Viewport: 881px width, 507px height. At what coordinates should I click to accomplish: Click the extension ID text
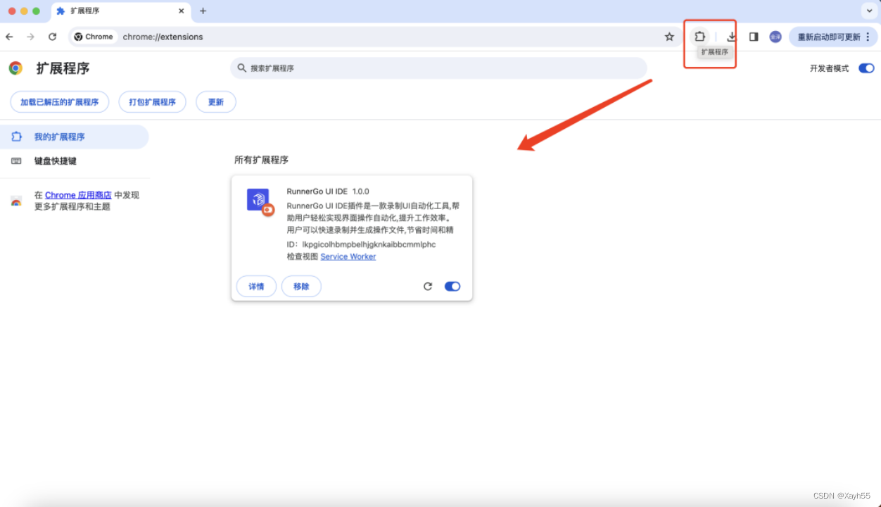362,244
